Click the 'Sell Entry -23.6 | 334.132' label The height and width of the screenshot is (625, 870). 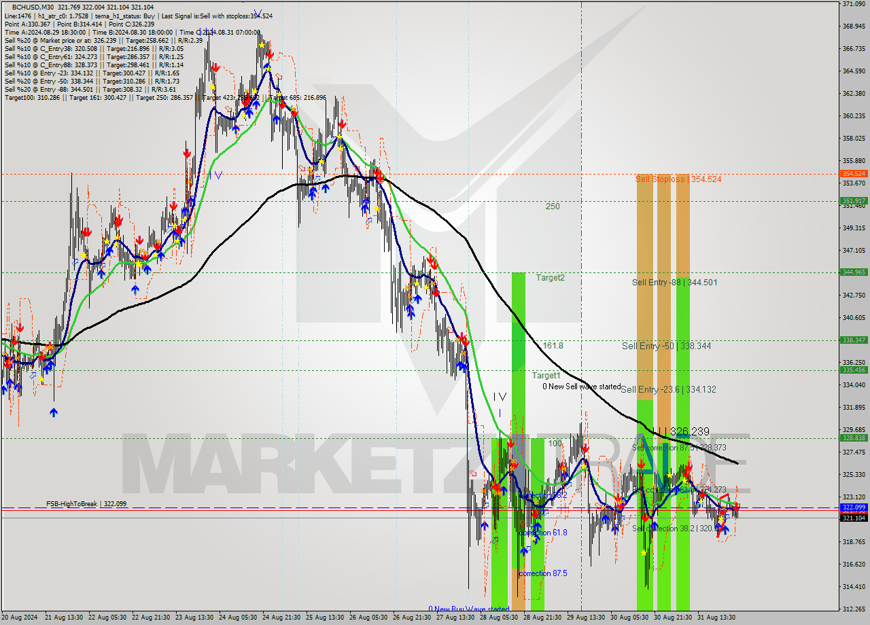pyautogui.click(x=668, y=390)
